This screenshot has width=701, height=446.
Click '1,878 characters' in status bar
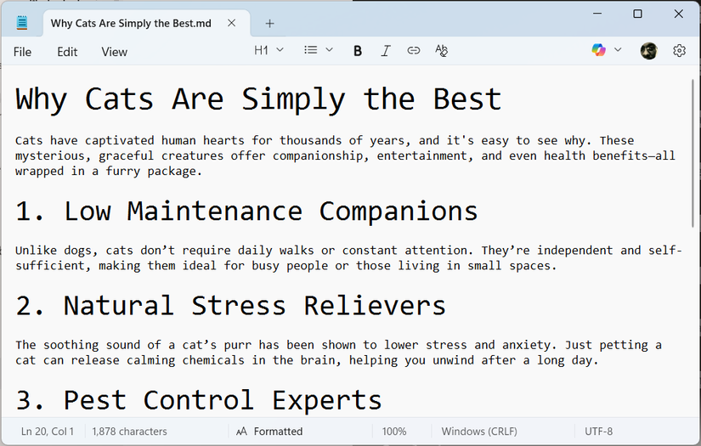tap(129, 432)
